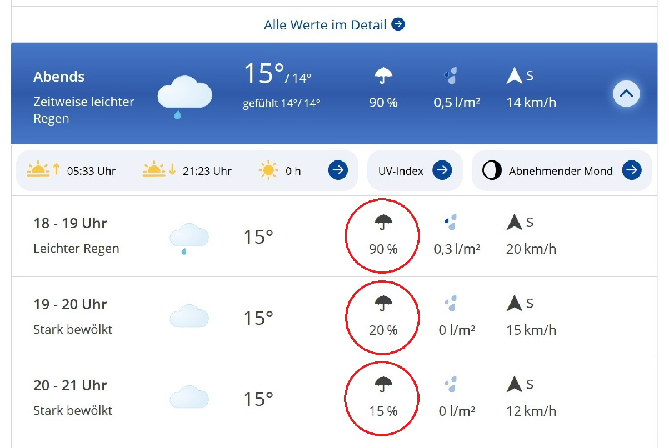Open sunrise and sunset details arrow
Viewport: 669px width, 448px height.
(338, 170)
